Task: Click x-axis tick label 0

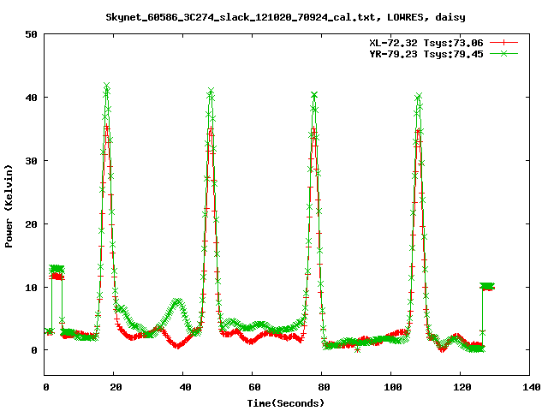Action: click(46, 387)
